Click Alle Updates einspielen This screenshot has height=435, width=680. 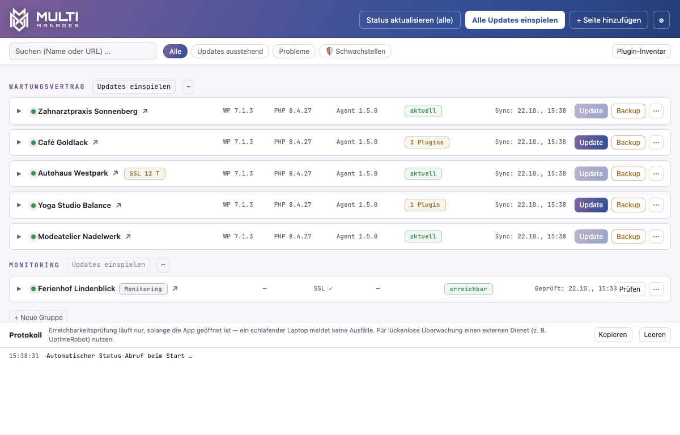click(515, 20)
